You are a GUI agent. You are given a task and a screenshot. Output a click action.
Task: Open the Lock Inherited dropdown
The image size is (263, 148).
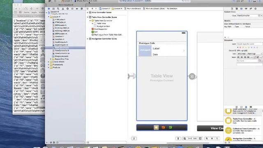249,54
